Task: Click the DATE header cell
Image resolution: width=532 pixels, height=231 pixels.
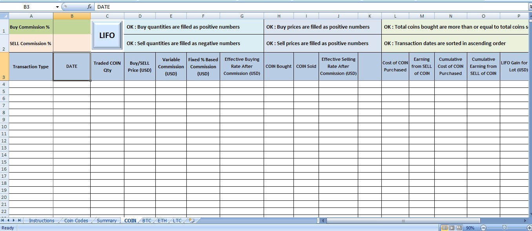Action: tap(72, 66)
